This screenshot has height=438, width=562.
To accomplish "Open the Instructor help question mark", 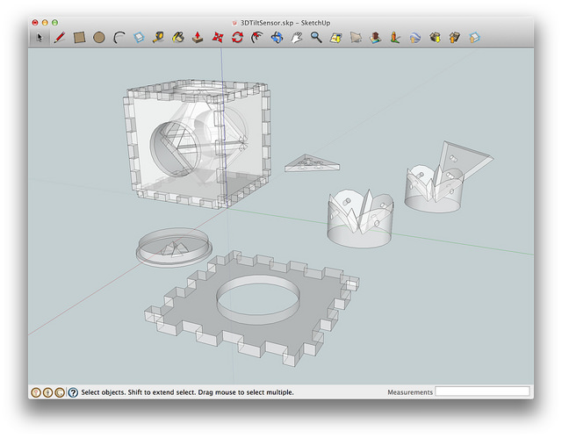I will tap(73, 392).
